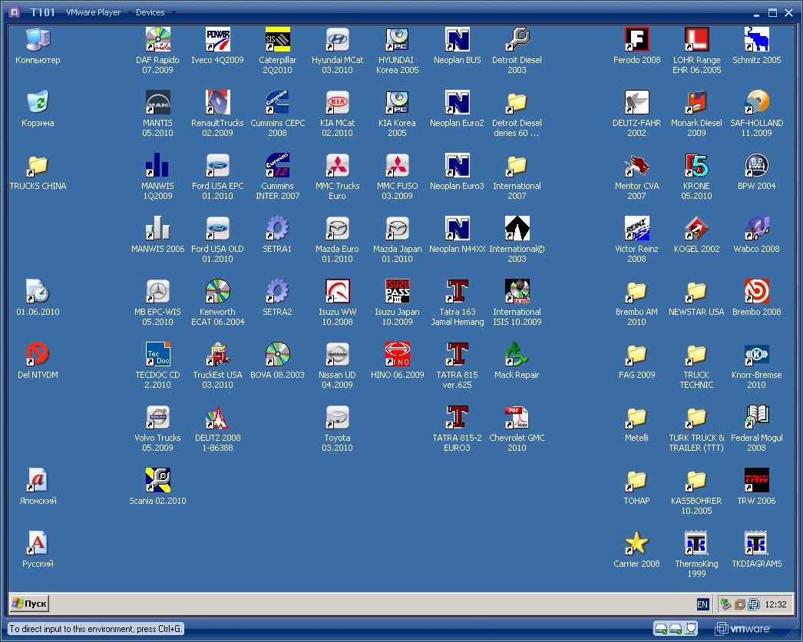
Task: Launch the Caterpillar 2Q2010 catalog icon
Action: (277, 40)
